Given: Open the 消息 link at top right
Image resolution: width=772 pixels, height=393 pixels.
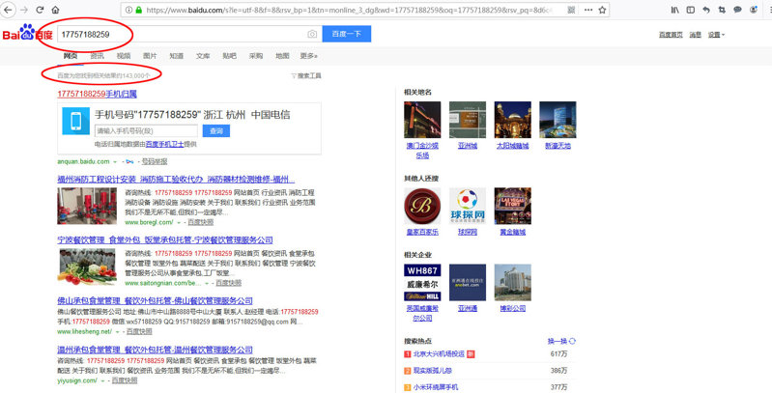Looking at the screenshot, I should (x=696, y=35).
